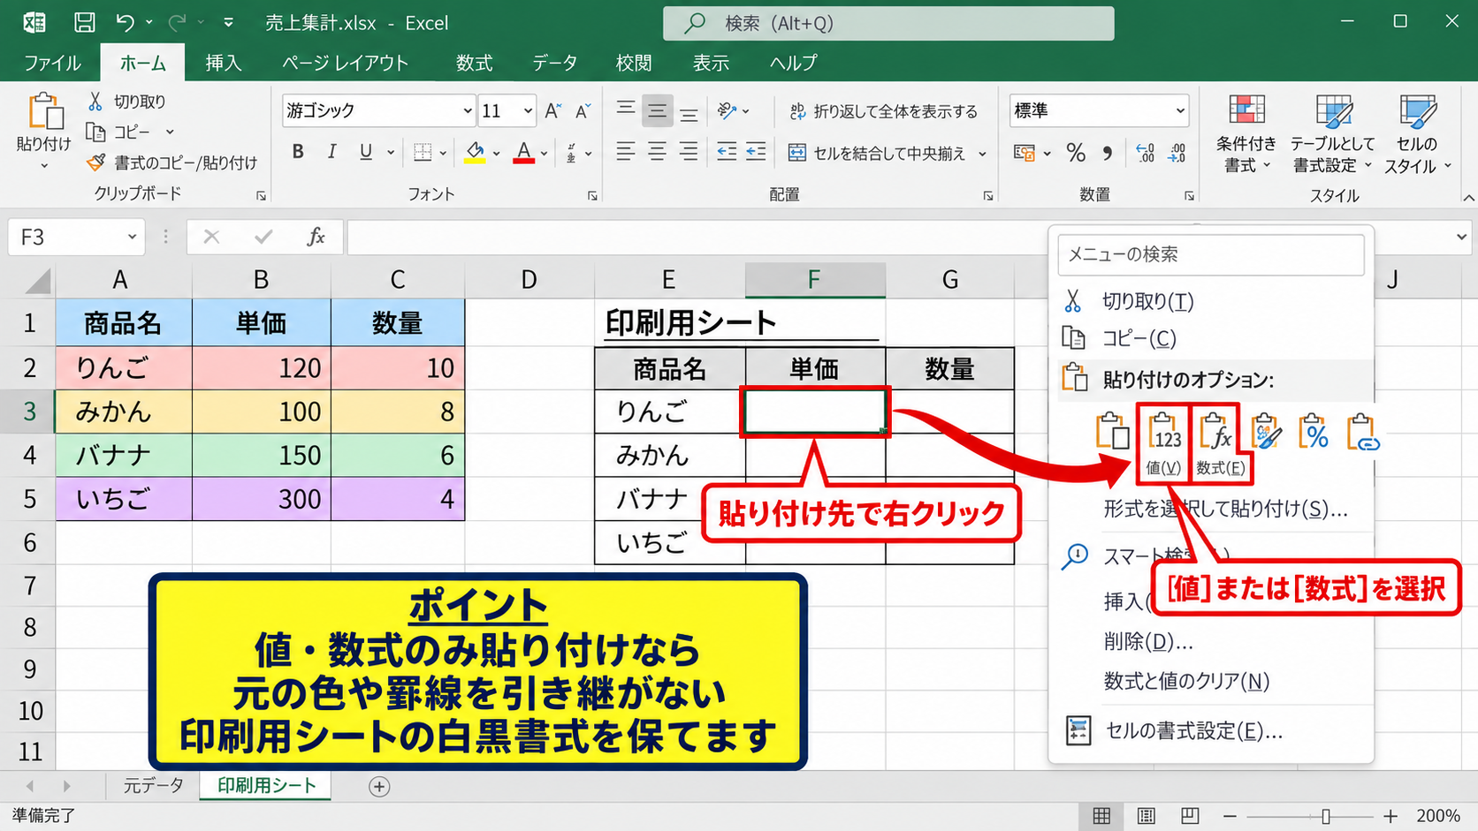Screen dimensions: 1478x831
Task: Choose paste Formulas (fx) icon in context menu
Action: pos(1216,432)
